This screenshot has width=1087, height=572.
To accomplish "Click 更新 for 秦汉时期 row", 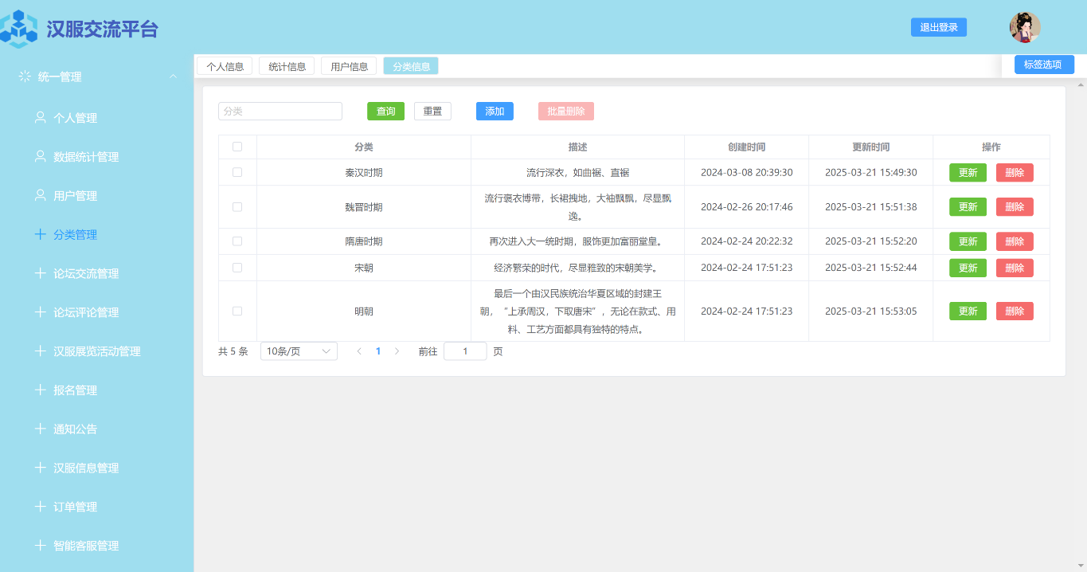I will pos(968,173).
